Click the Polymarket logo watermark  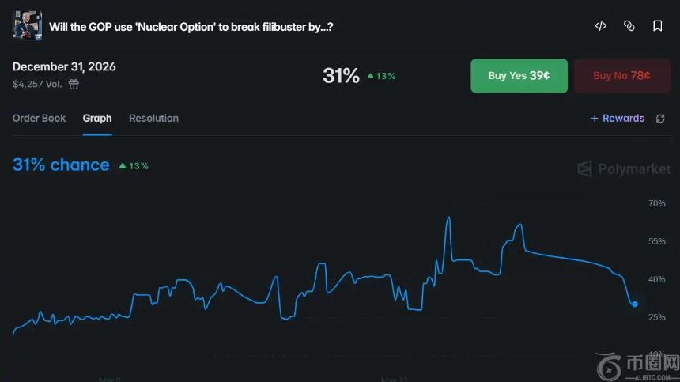pyautogui.click(x=623, y=168)
